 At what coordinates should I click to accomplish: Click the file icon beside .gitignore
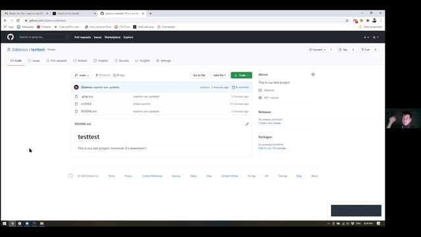[76, 97]
